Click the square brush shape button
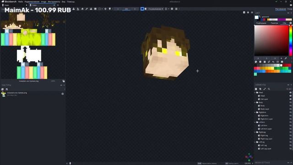 coord(142,9)
